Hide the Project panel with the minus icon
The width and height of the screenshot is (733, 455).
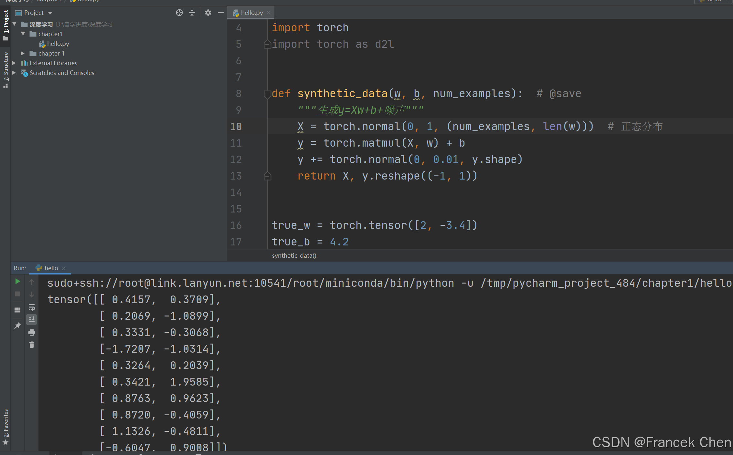[x=221, y=13]
